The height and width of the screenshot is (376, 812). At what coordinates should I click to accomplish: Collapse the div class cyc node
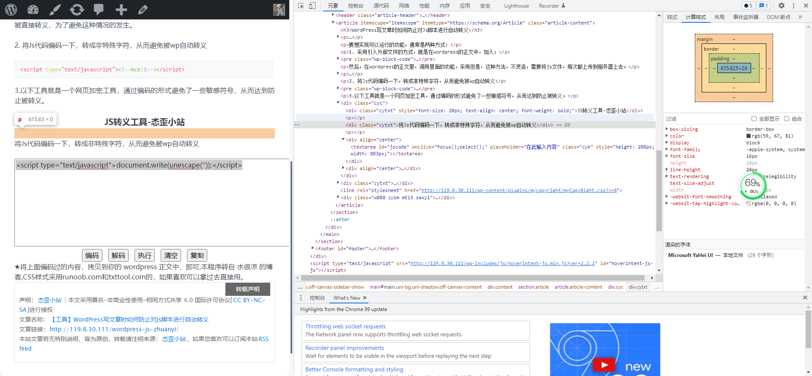click(x=338, y=103)
